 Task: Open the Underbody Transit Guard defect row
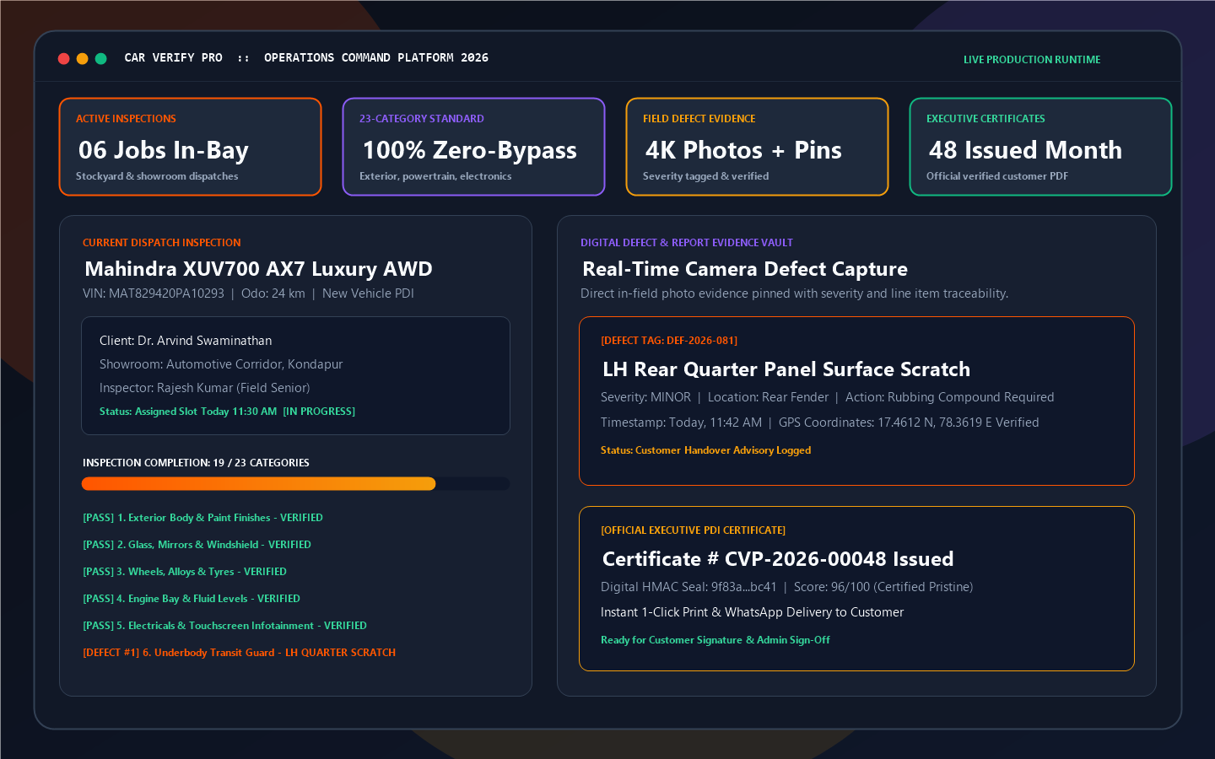pyautogui.click(x=239, y=653)
